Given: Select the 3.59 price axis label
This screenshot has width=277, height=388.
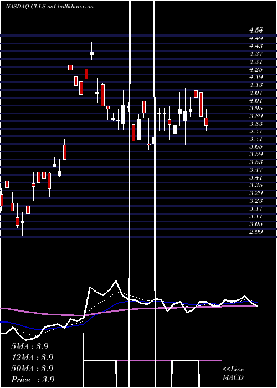Looking at the screenshot, I should (x=256, y=154).
